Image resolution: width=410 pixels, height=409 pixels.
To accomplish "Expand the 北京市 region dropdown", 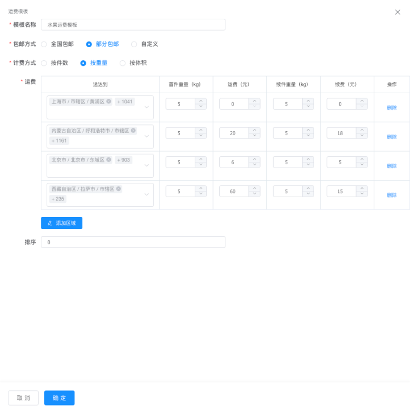I will tap(147, 165).
